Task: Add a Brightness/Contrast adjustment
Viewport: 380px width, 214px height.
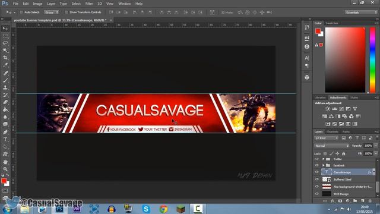Action: point(328,109)
